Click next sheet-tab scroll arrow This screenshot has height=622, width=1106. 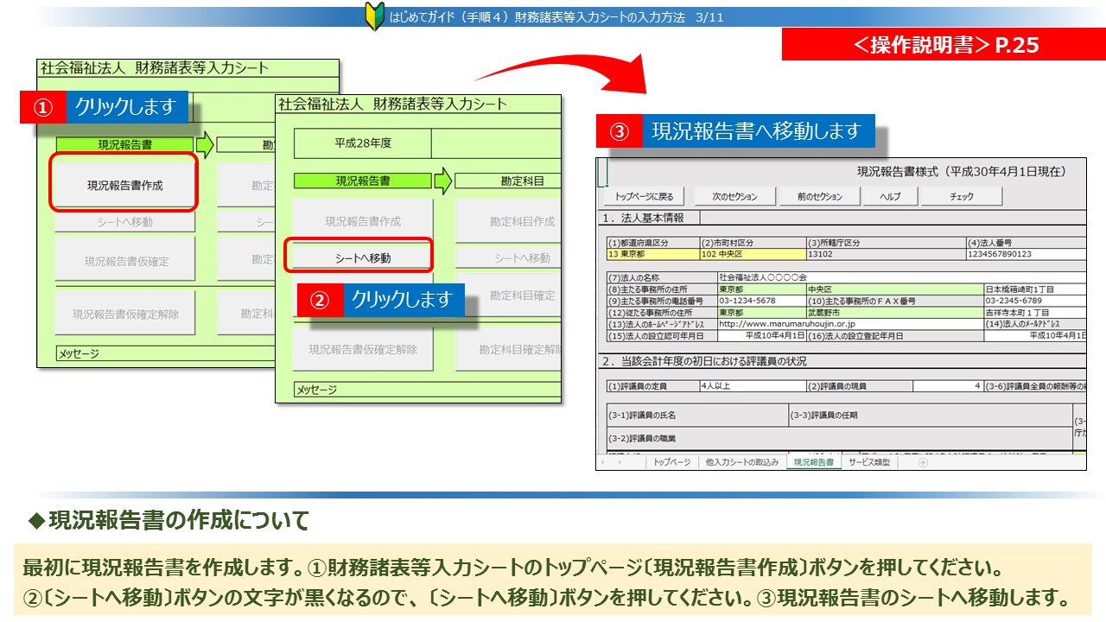618,462
